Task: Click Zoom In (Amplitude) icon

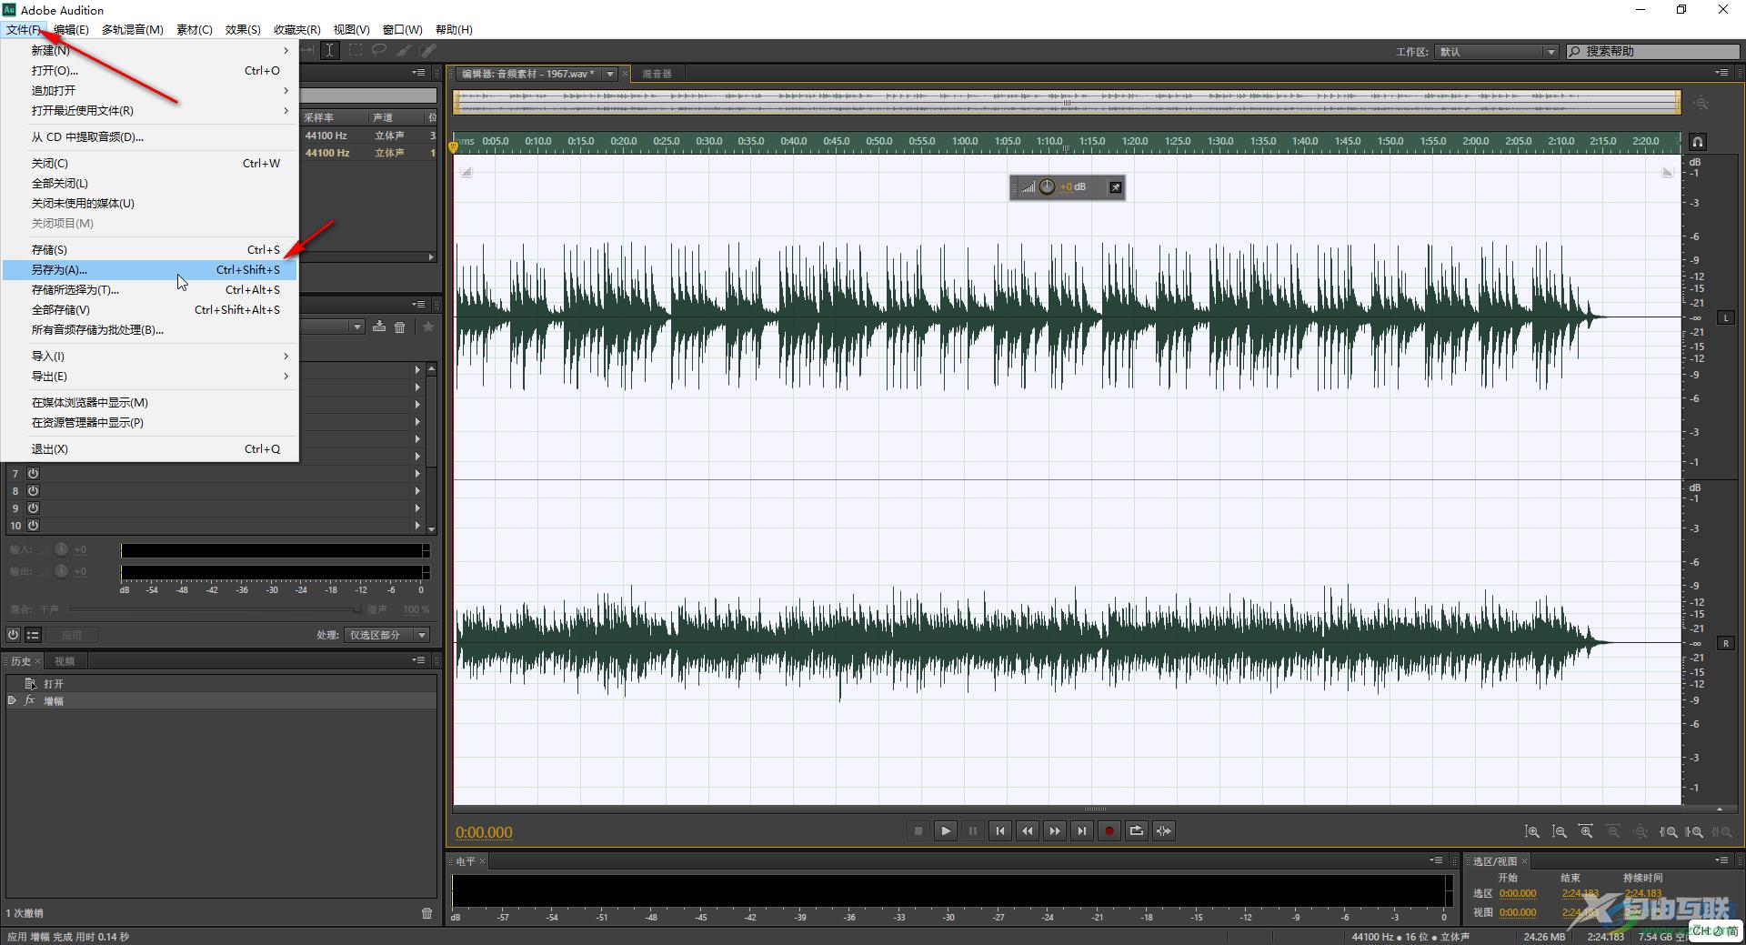Action: (1532, 831)
